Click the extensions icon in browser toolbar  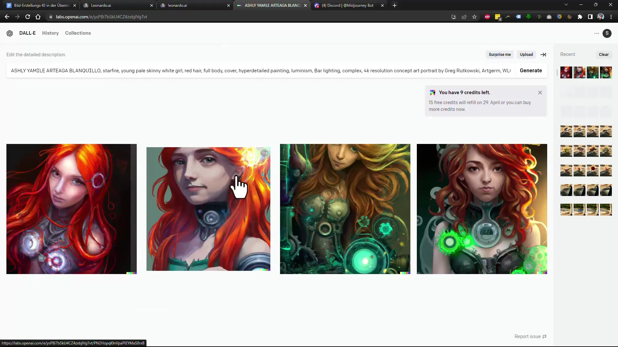point(579,16)
